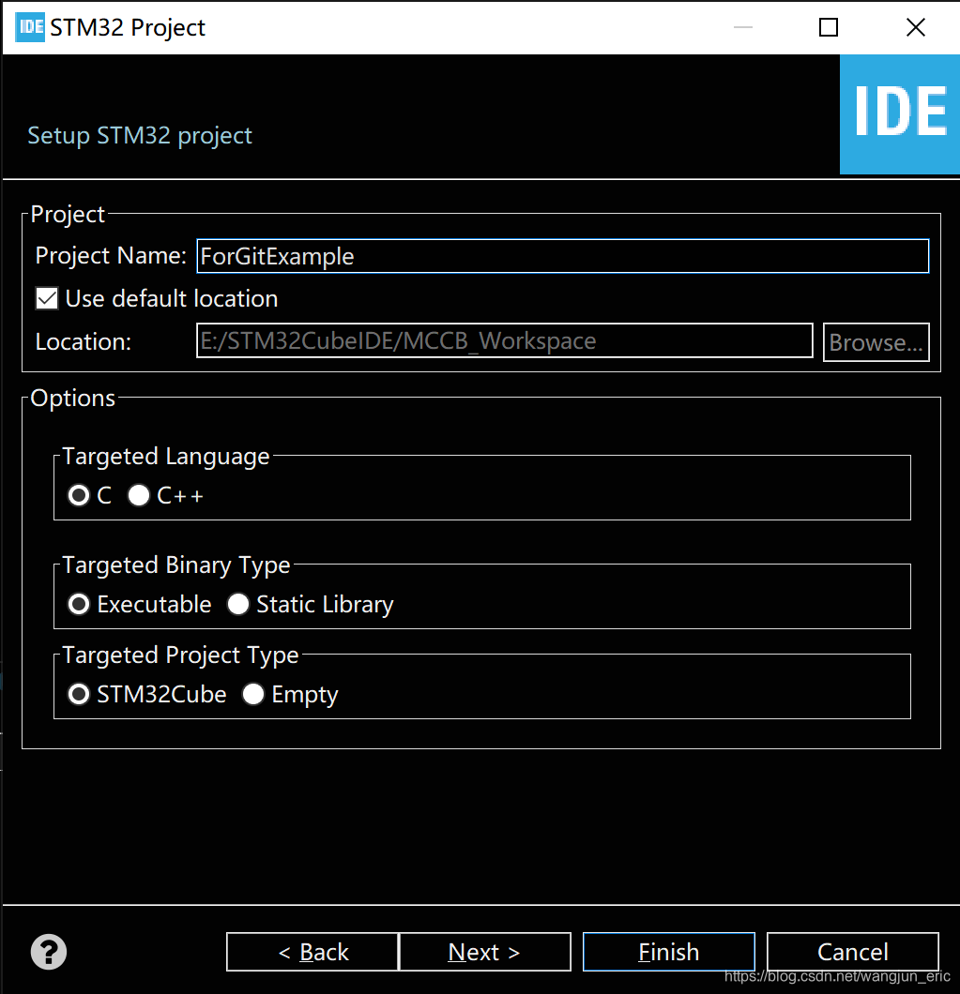Click the help question mark icon
960x994 pixels.
pos(48,952)
